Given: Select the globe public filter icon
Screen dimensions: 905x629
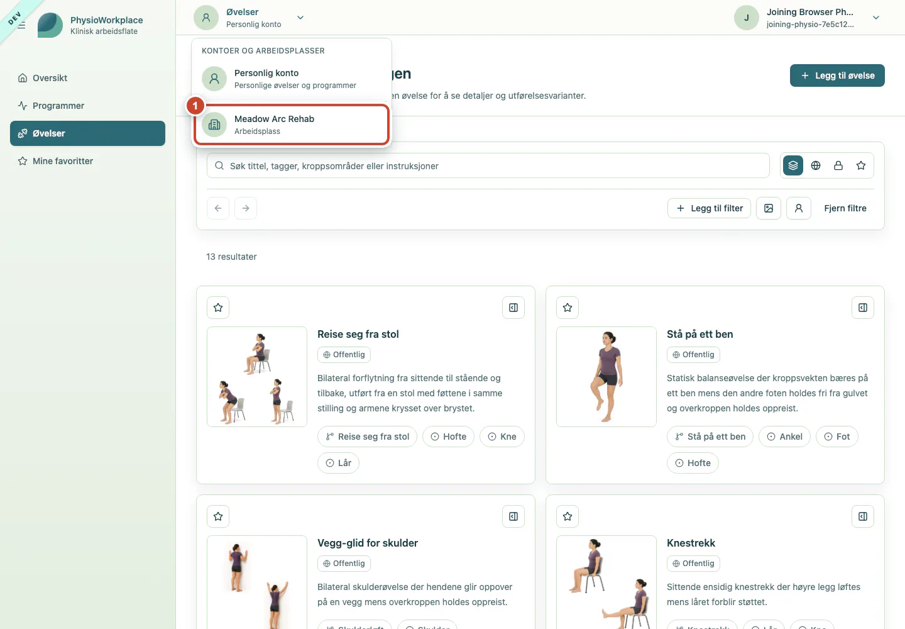Looking at the screenshot, I should click(816, 165).
